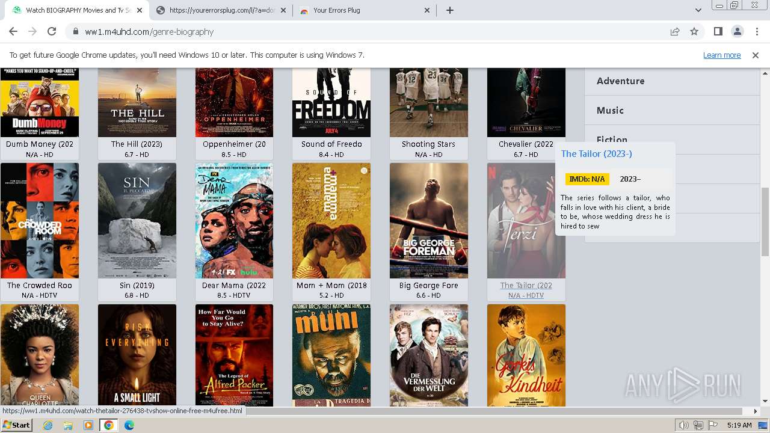Click the site lock icon in address bar
This screenshot has width=770, height=433.
click(76, 32)
